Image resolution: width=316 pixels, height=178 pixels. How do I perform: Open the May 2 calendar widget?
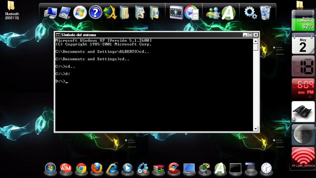click(x=303, y=44)
